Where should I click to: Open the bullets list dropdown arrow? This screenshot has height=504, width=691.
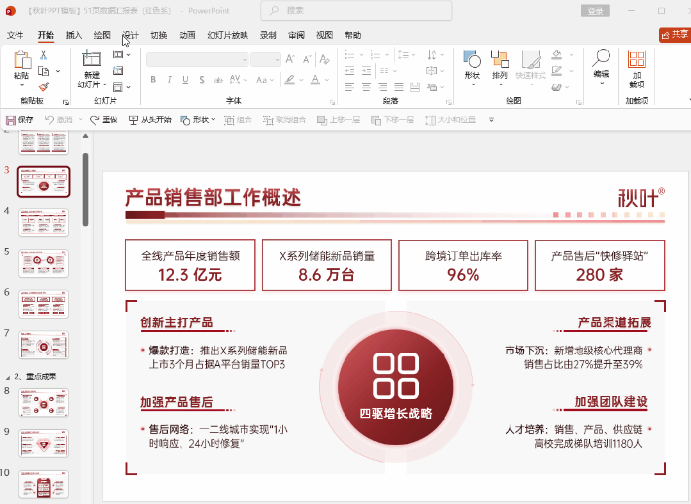[361, 55]
